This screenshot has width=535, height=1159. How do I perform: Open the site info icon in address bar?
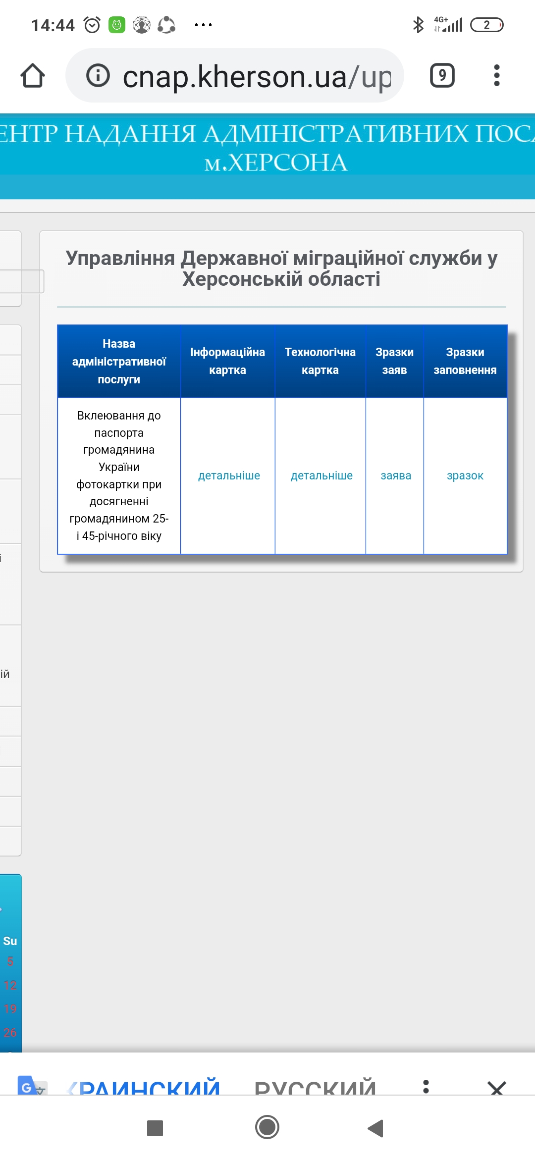(98, 76)
